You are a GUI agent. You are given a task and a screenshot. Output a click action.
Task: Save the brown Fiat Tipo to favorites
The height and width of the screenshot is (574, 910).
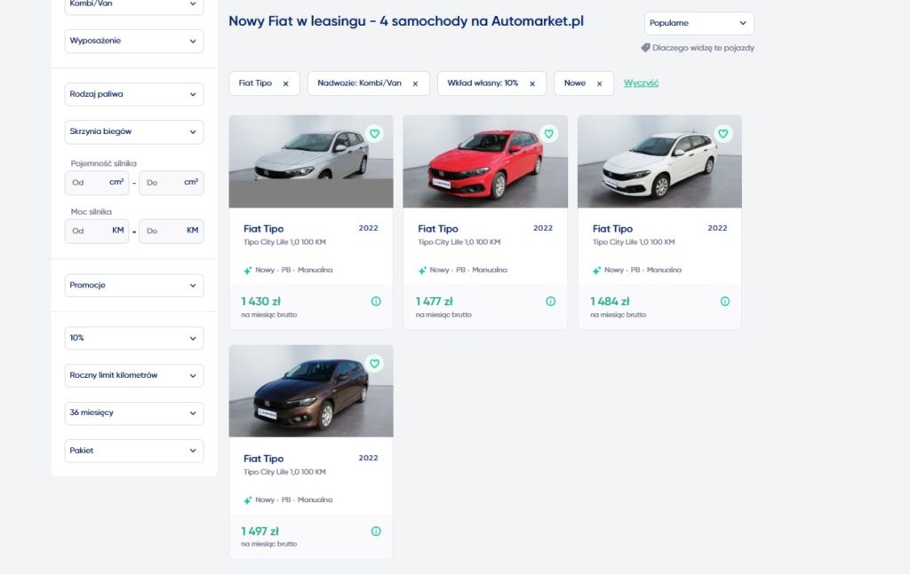pos(374,364)
